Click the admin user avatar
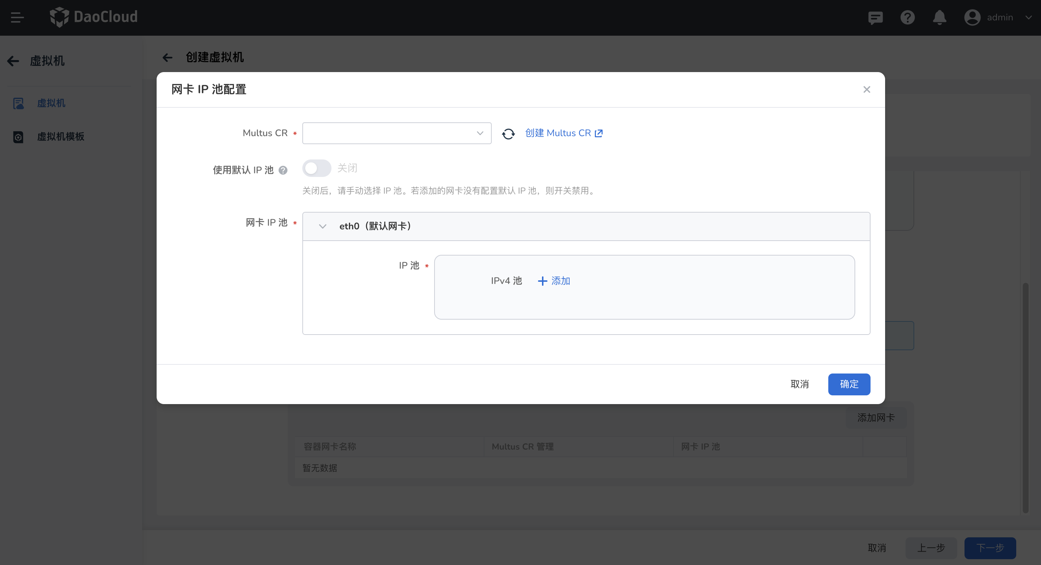Viewport: 1041px width, 565px height. (x=973, y=17)
